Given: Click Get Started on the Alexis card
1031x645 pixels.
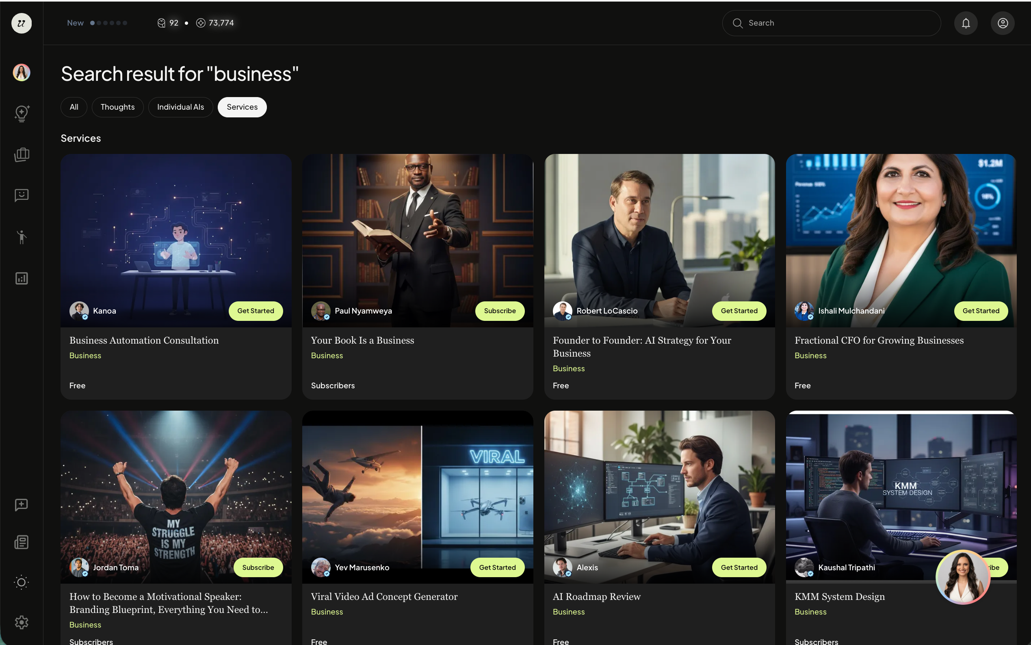Looking at the screenshot, I should (739, 567).
